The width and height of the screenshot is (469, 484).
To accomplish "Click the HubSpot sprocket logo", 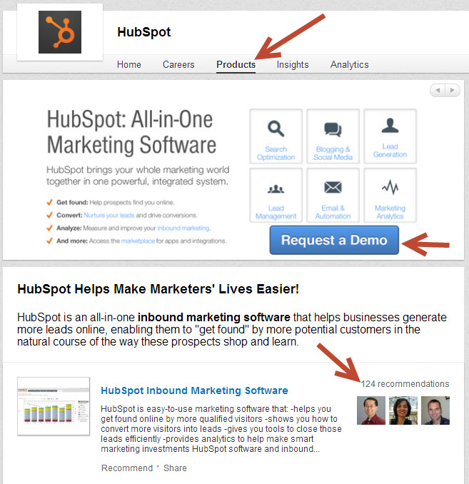I will coord(60,32).
